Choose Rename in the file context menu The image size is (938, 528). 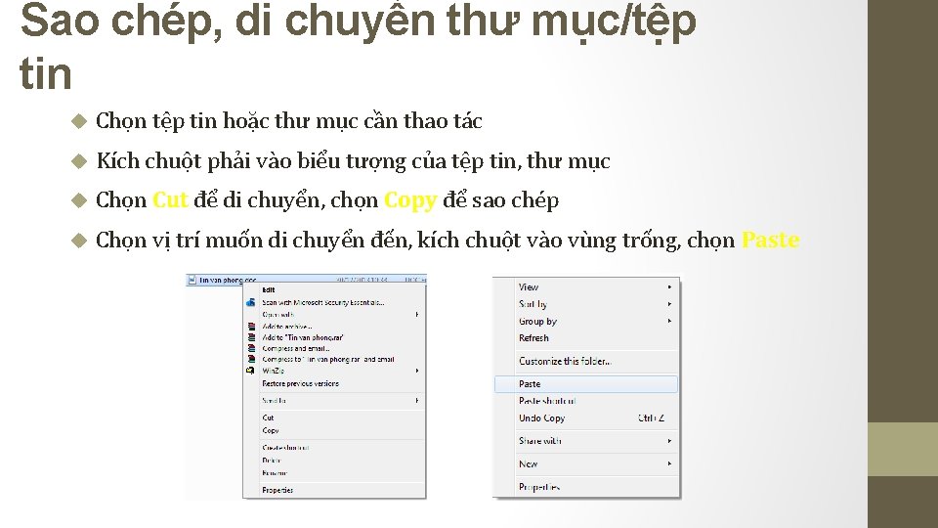click(275, 473)
